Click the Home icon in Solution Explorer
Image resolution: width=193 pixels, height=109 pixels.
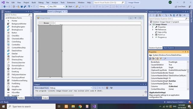tap(157, 15)
